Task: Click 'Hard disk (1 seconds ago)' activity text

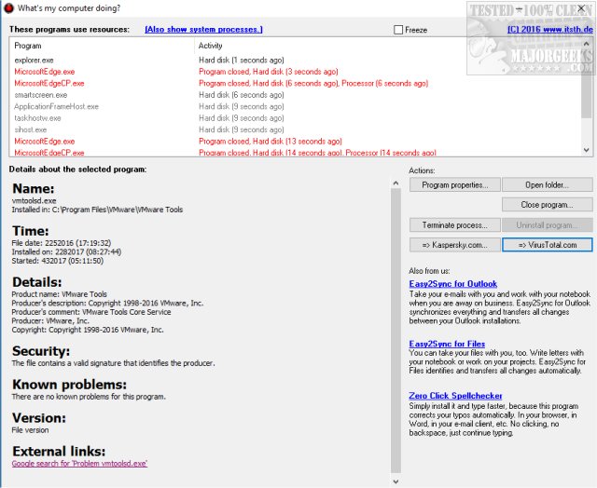Action: pos(242,60)
